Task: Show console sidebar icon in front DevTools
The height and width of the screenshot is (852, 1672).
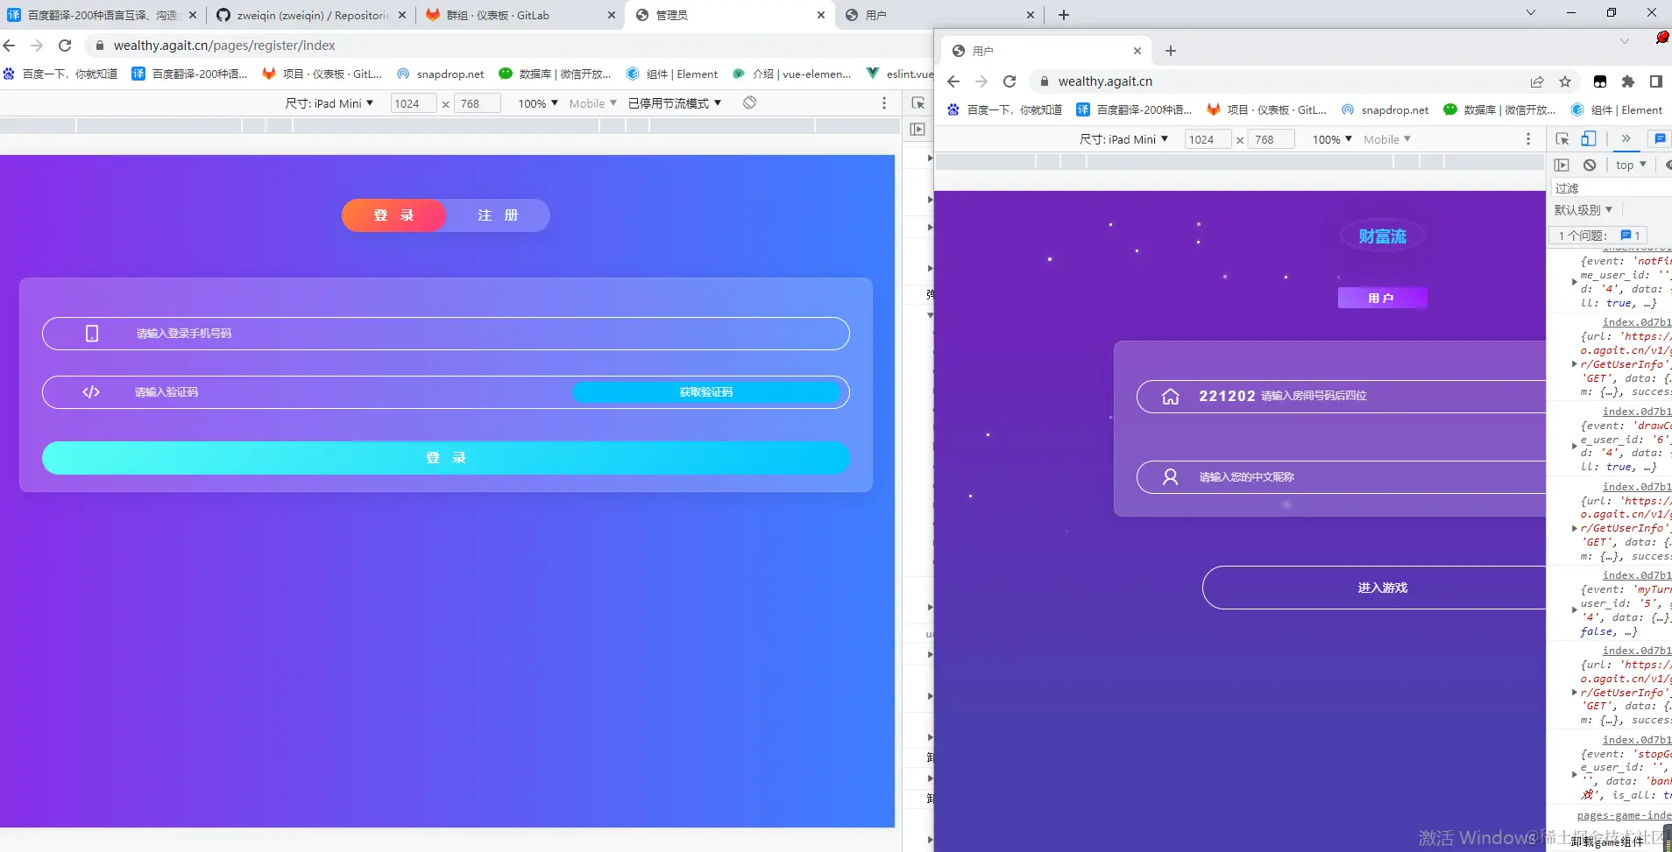Action: coord(1562,165)
